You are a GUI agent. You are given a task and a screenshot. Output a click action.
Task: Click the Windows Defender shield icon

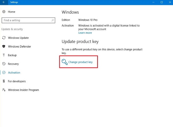4,46
